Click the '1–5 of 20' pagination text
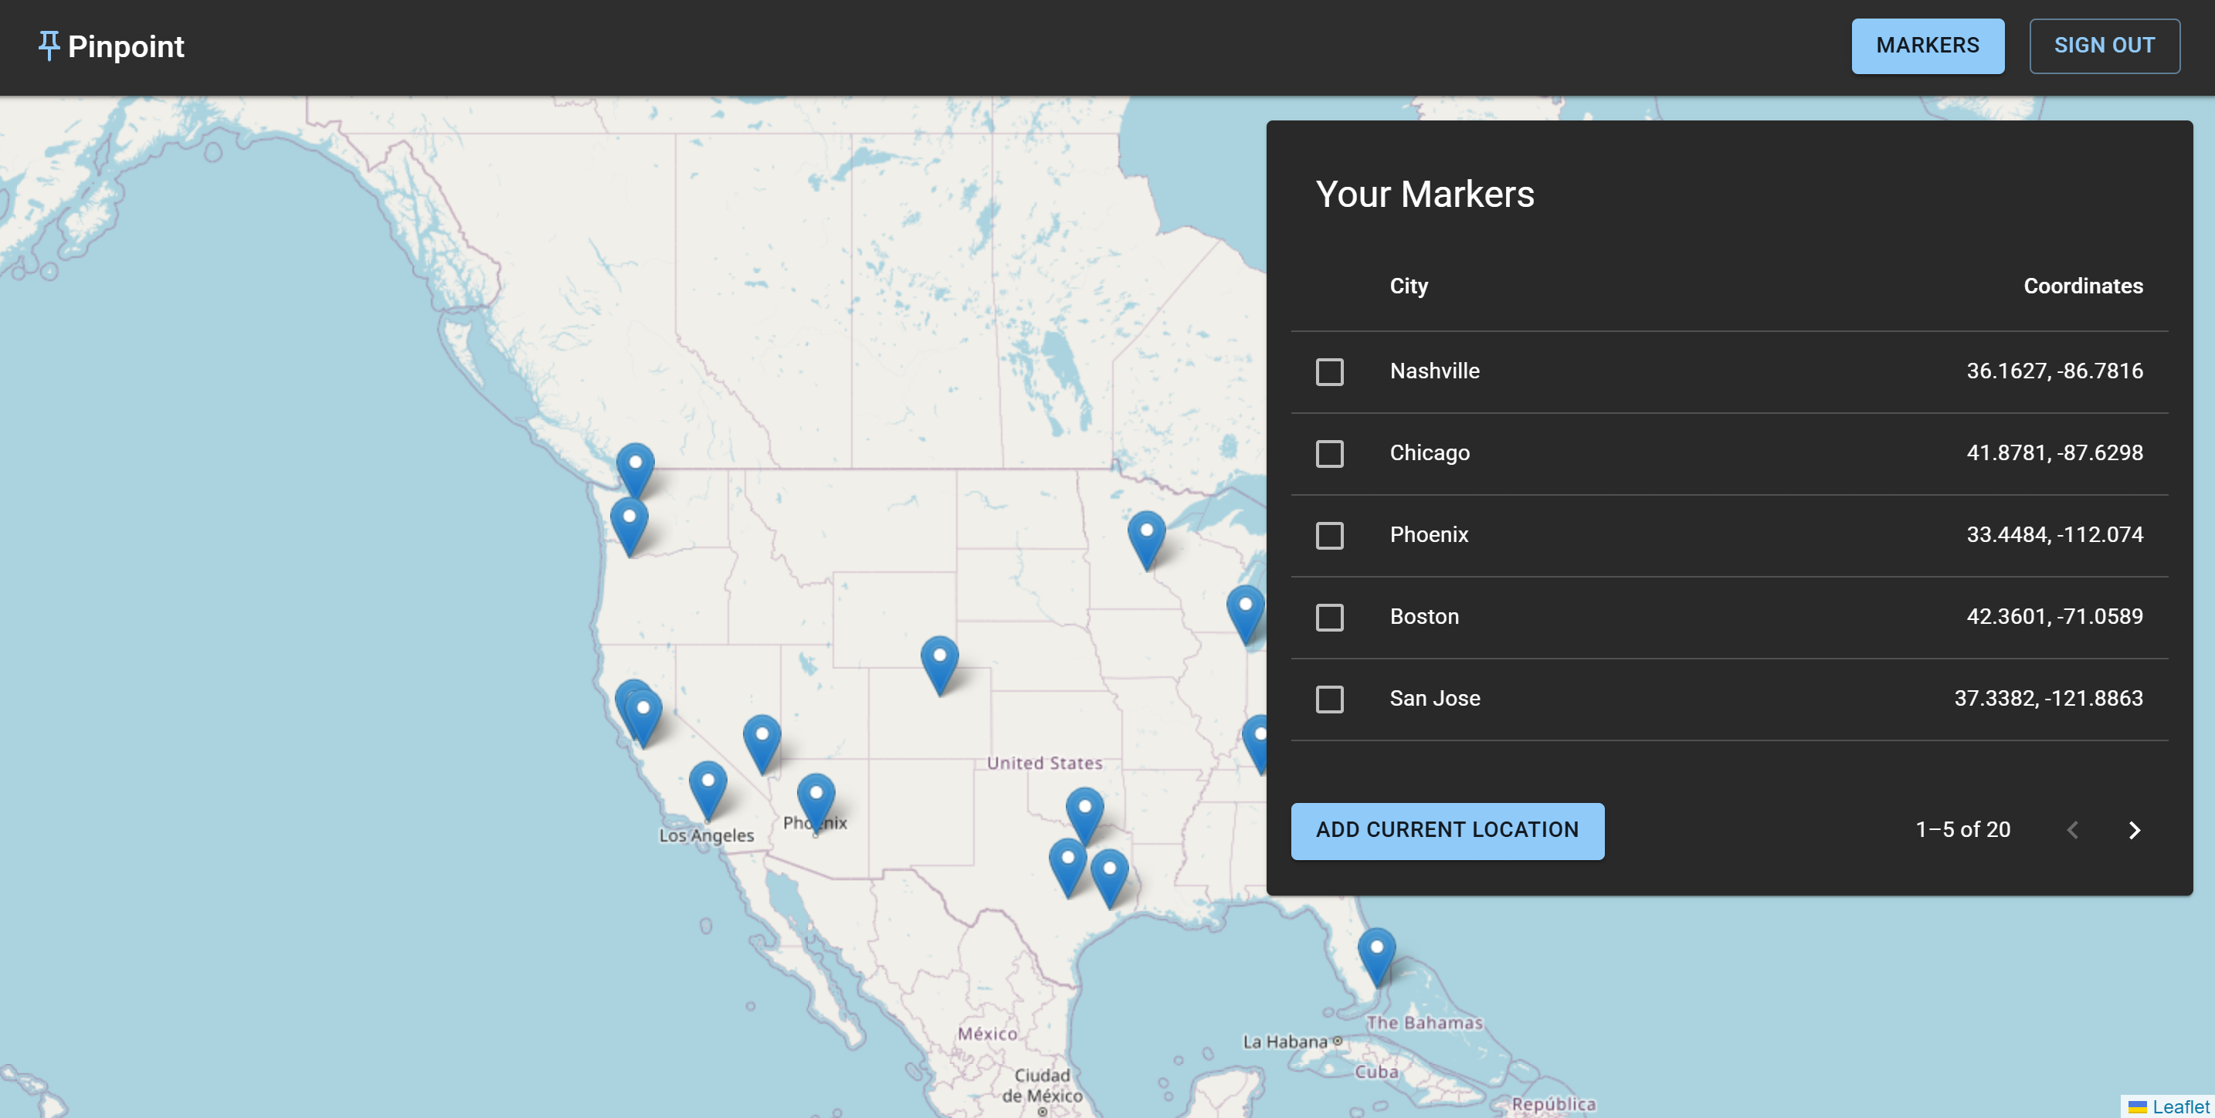 click(1962, 829)
